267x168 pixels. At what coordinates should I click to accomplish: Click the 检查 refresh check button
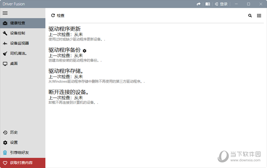tap(58, 16)
